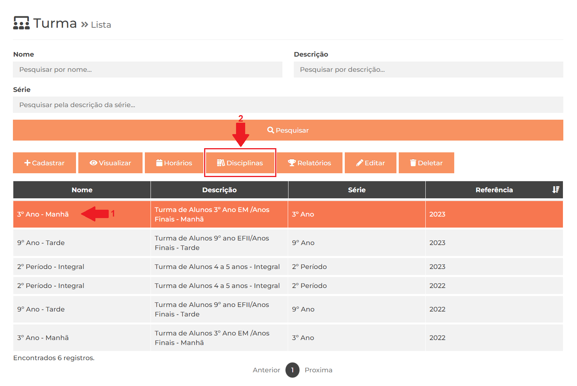Click the trophy icon on Relatórios
This screenshot has width=577, height=386.
292,163
